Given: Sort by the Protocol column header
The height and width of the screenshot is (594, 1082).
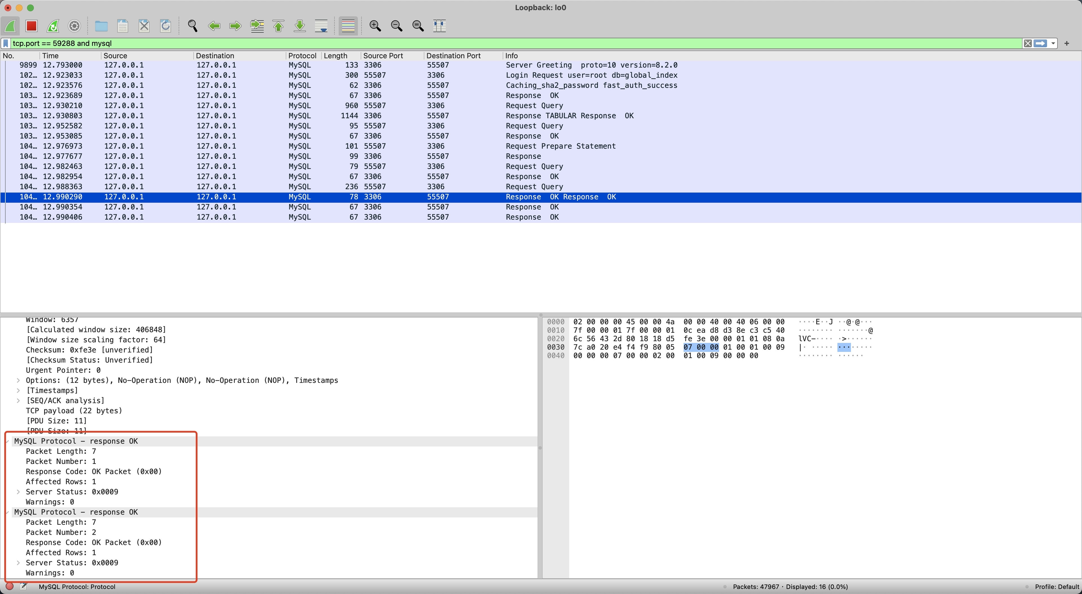Looking at the screenshot, I should click(x=301, y=56).
